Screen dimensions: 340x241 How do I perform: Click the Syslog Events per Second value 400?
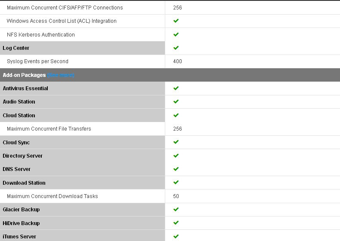177,61
